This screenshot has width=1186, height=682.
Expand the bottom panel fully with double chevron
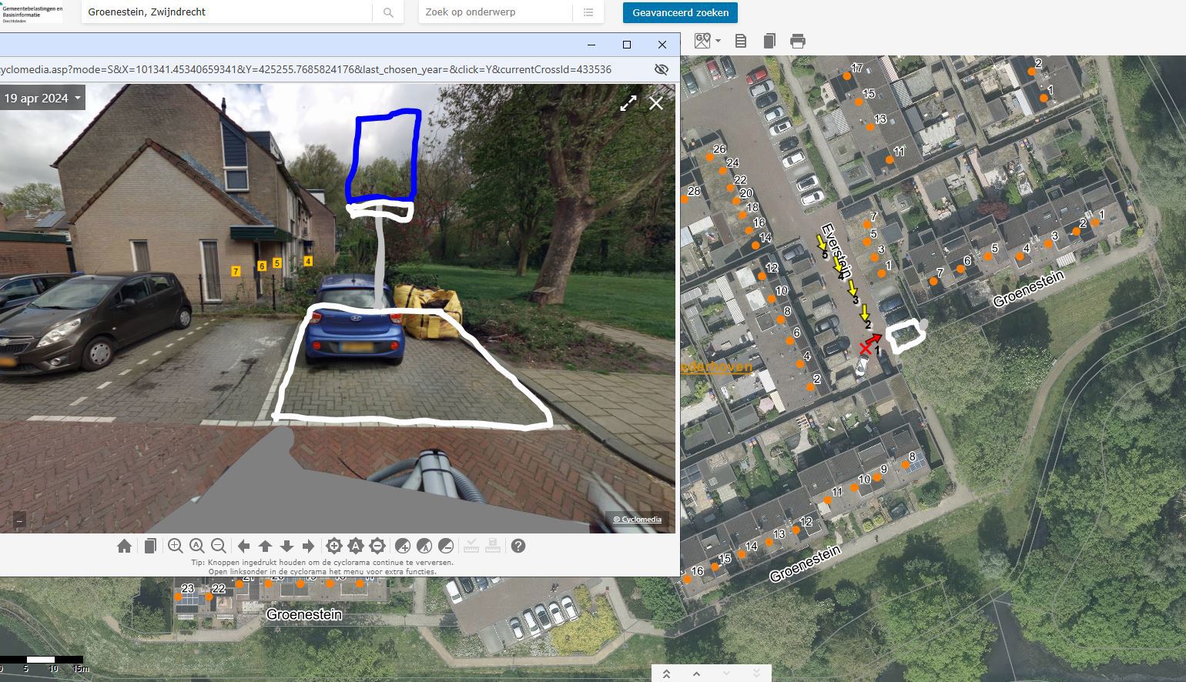[666, 674]
